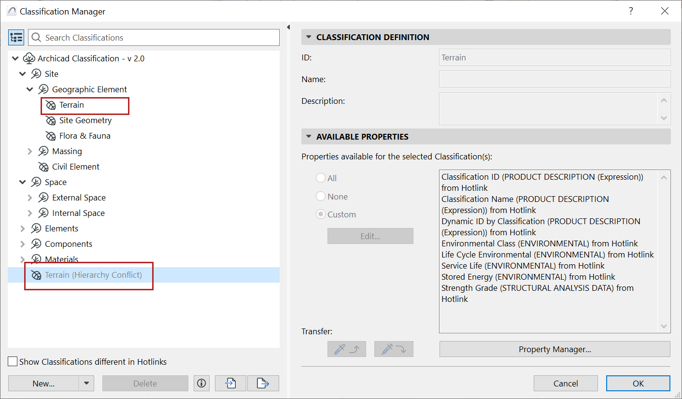
Task: Click the inject syringe transfer icon
Action: [x=394, y=349]
